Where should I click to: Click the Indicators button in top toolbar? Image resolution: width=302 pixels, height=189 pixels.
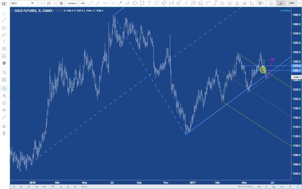[x=82, y=3]
